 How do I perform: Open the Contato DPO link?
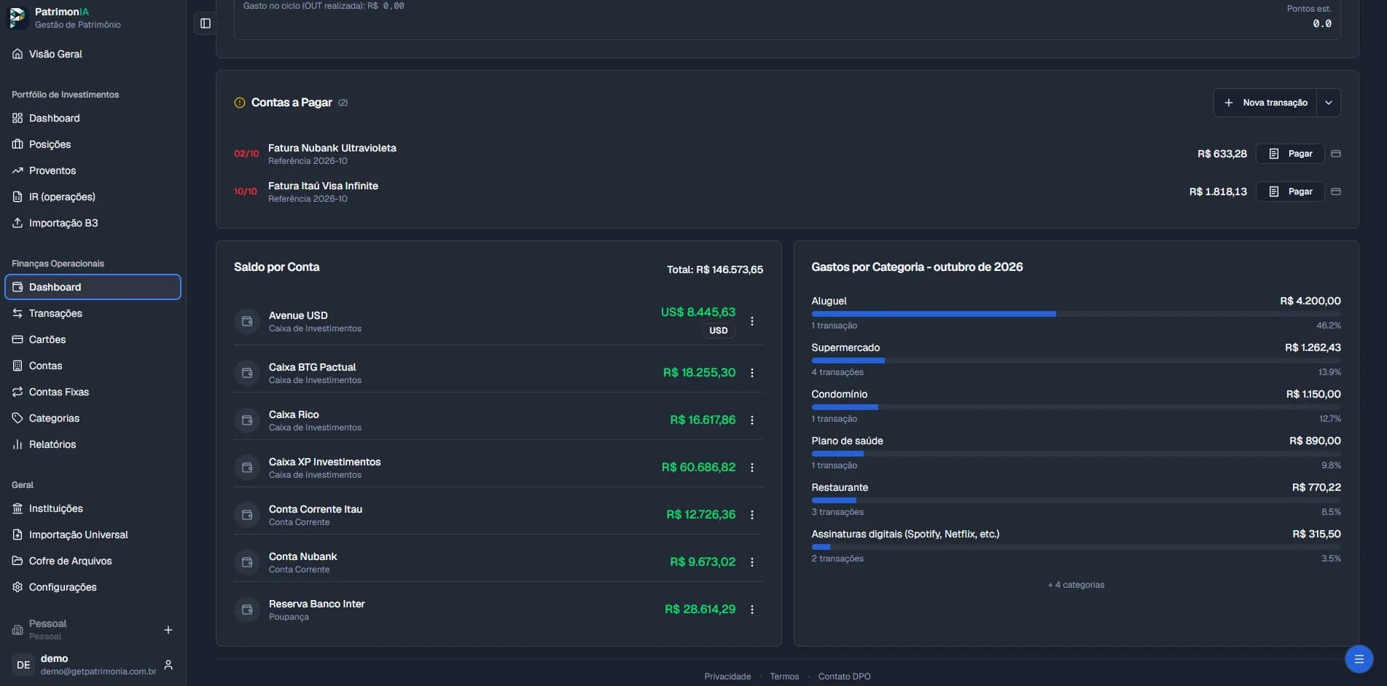(x=844, y=677)
